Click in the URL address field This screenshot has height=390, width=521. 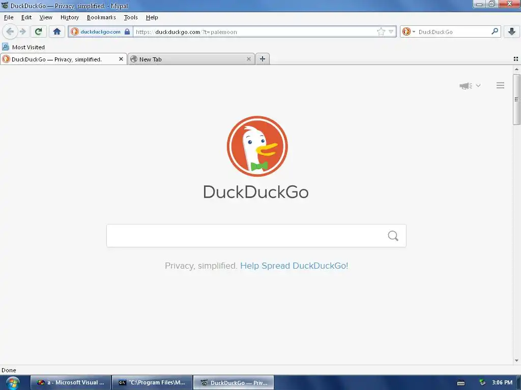click(x=254, y=31)
